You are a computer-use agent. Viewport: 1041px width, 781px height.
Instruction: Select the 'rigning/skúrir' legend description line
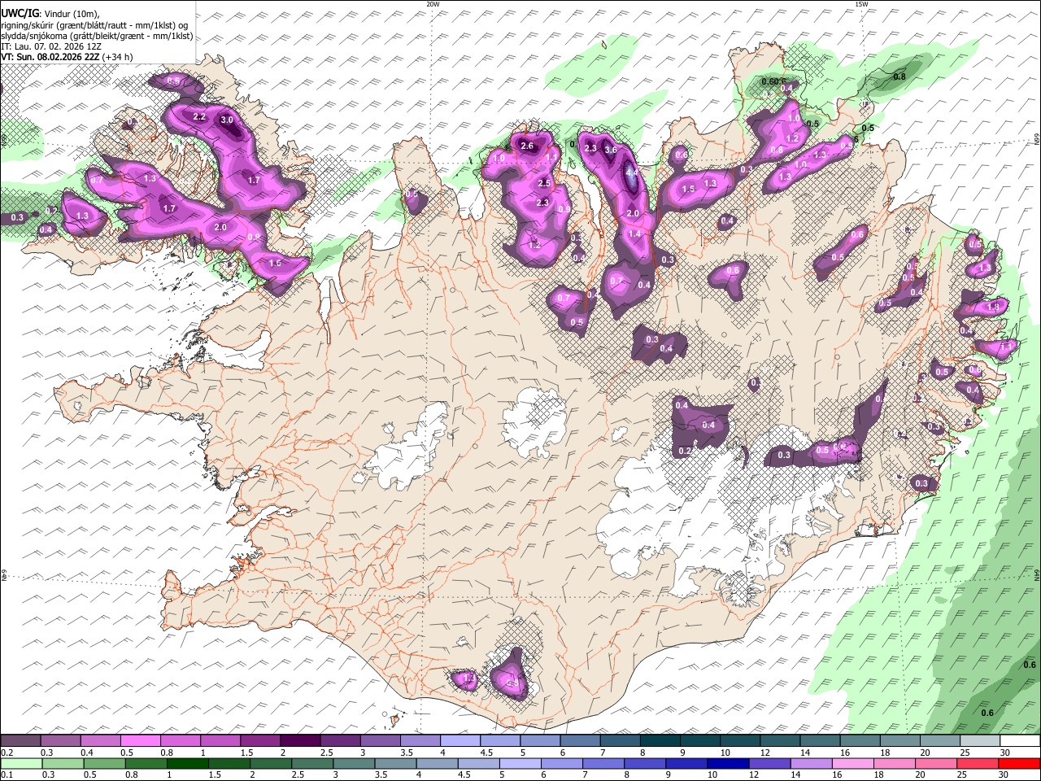click(x=95, y=24)
